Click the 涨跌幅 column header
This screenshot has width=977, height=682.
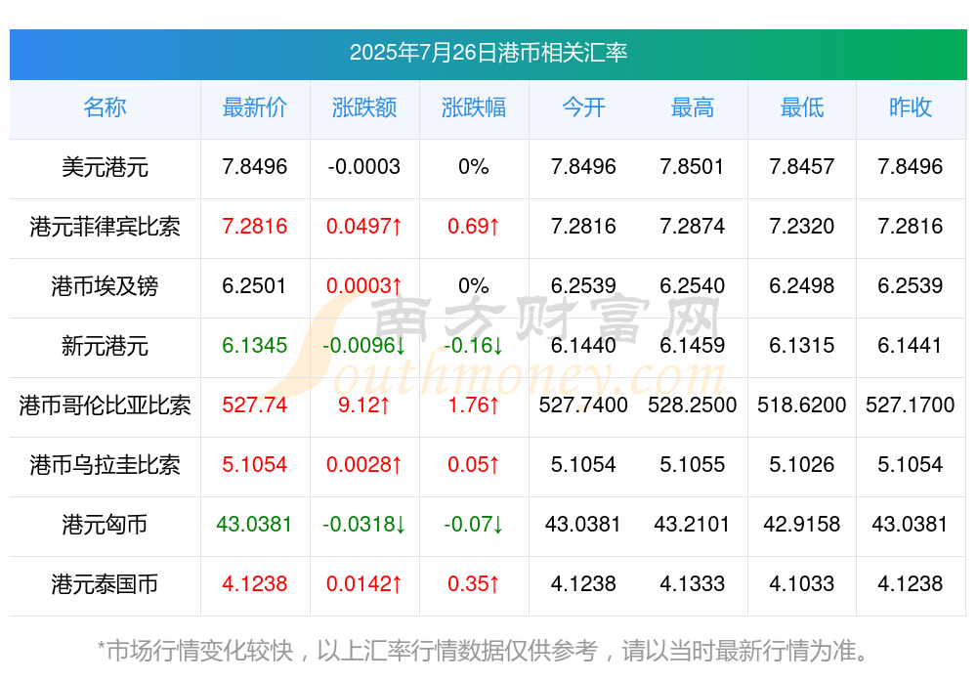[474, 107]
